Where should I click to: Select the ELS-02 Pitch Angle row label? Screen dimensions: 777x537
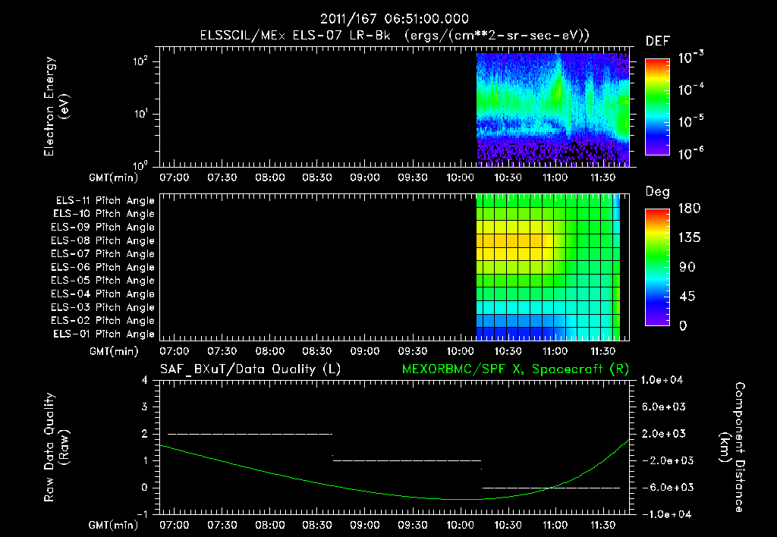(102, 321)
